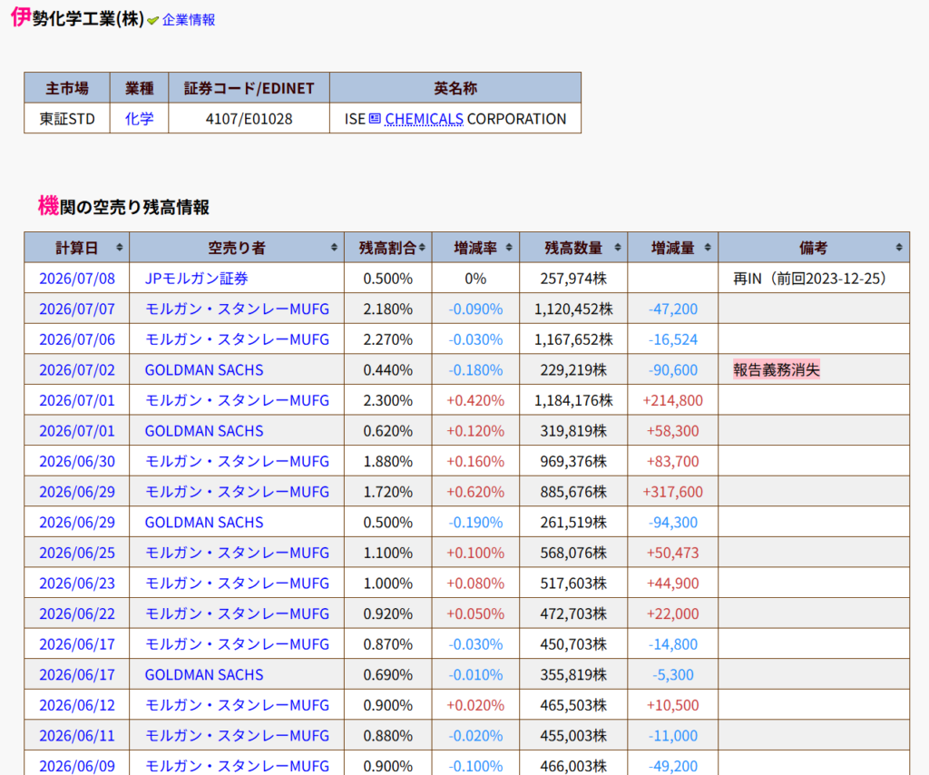Select the +317,600 change cell
929x775 pixels.
click(672, 492)
